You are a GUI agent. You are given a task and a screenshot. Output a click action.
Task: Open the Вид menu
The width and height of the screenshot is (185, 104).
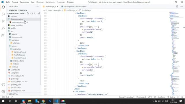[x=33, y=2]
